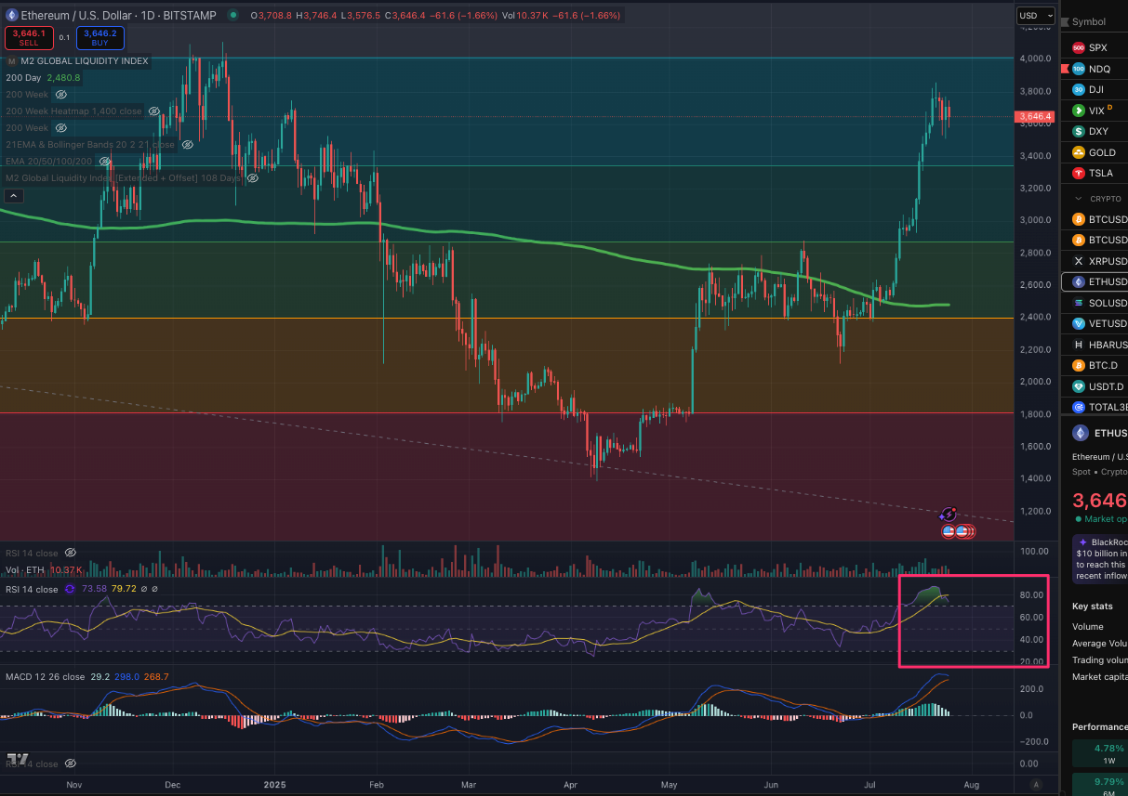Image resolution: width=1128 pixels, height=796 pixels.
Task: Select the SOLUSD icon in watchlist
Action: click(x=1079, y=303)
